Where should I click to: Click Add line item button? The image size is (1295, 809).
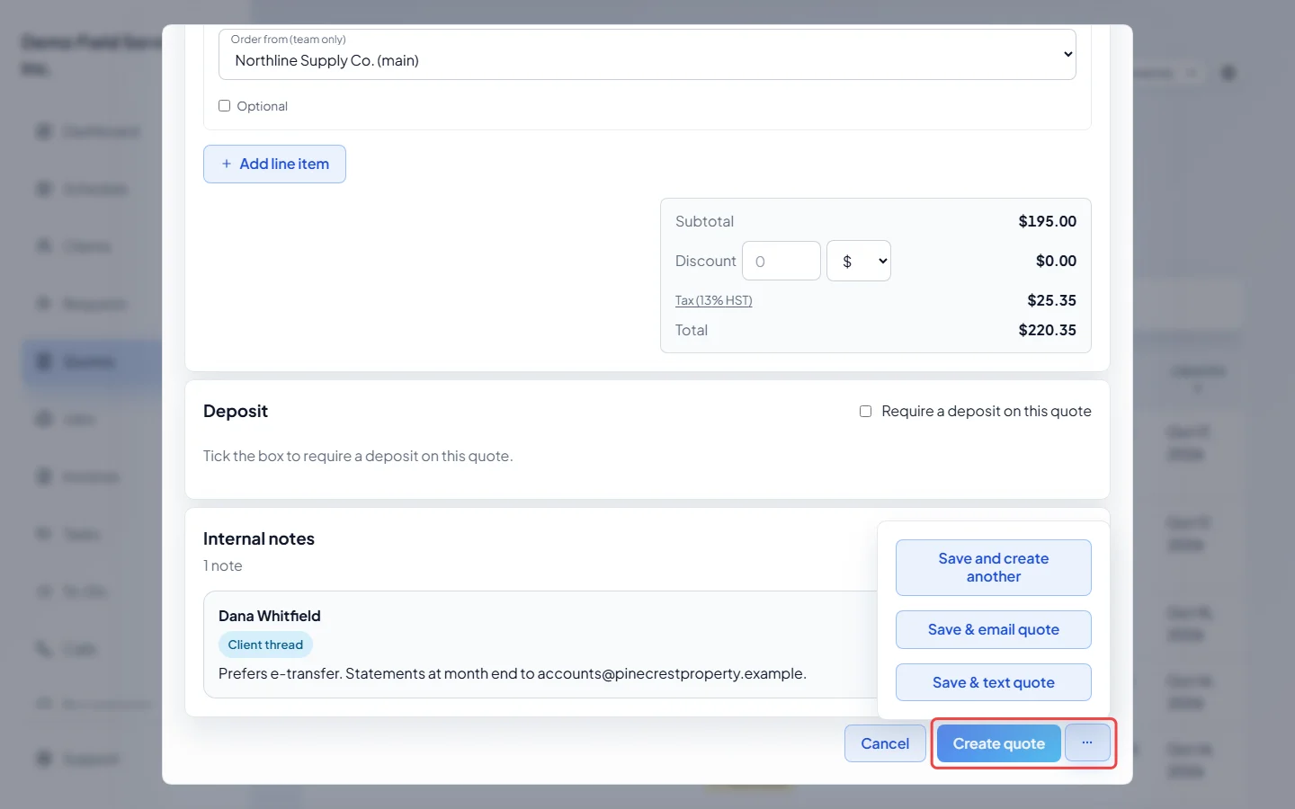pyautogui.click(x=274, y=164)
